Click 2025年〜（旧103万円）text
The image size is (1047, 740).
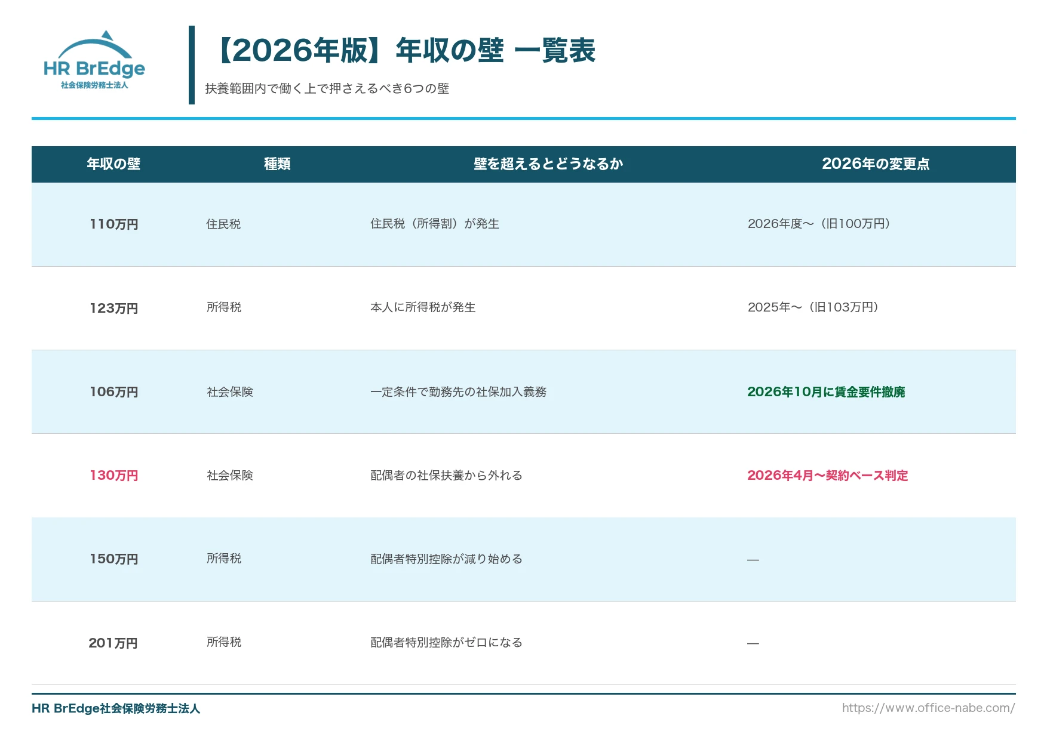(815, 307)
